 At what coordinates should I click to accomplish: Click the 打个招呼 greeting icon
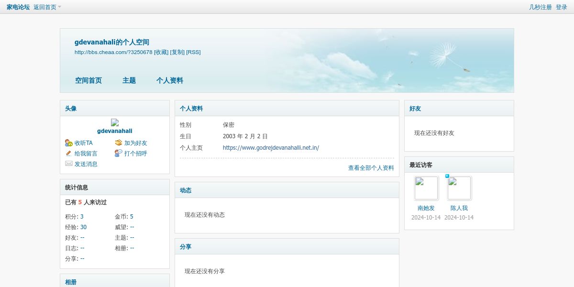tap(119, 154)
